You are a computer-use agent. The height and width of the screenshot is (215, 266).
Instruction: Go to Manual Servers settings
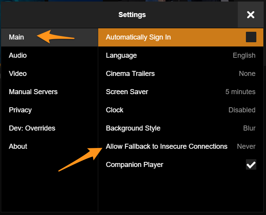(33, 92)
